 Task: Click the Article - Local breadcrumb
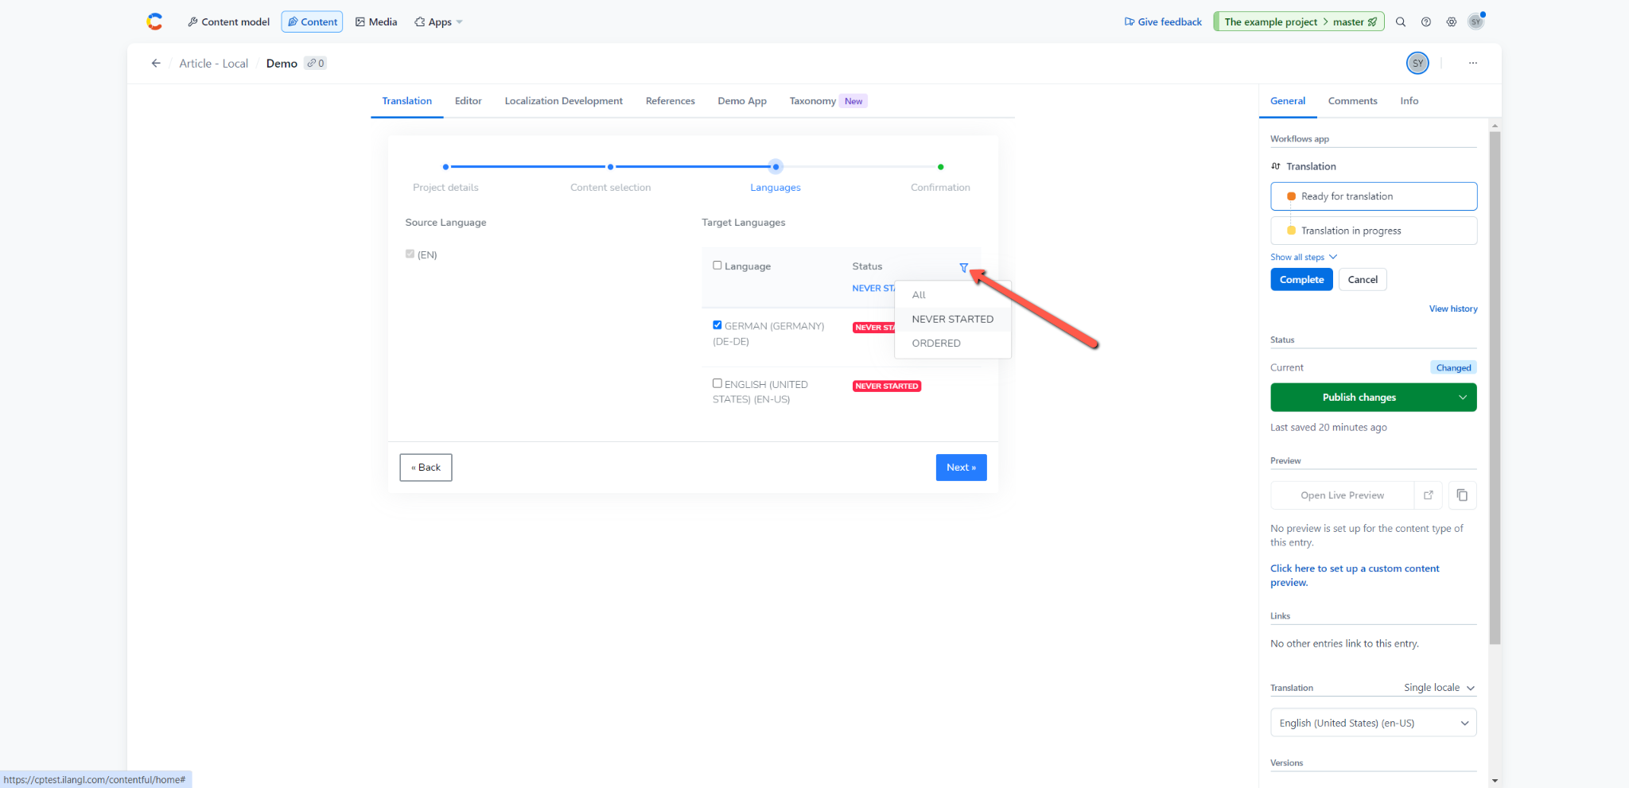point(214,64)
